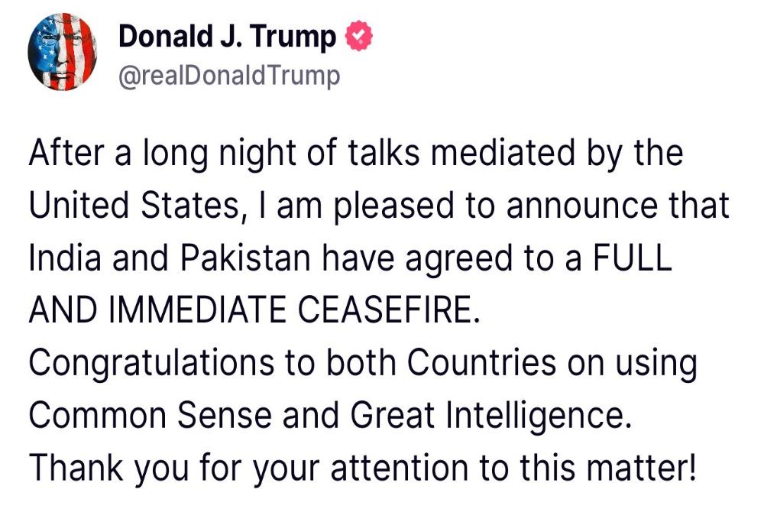Click the word FULL in the post
This screenshot has height=509, width=764.
coord(633,257)
